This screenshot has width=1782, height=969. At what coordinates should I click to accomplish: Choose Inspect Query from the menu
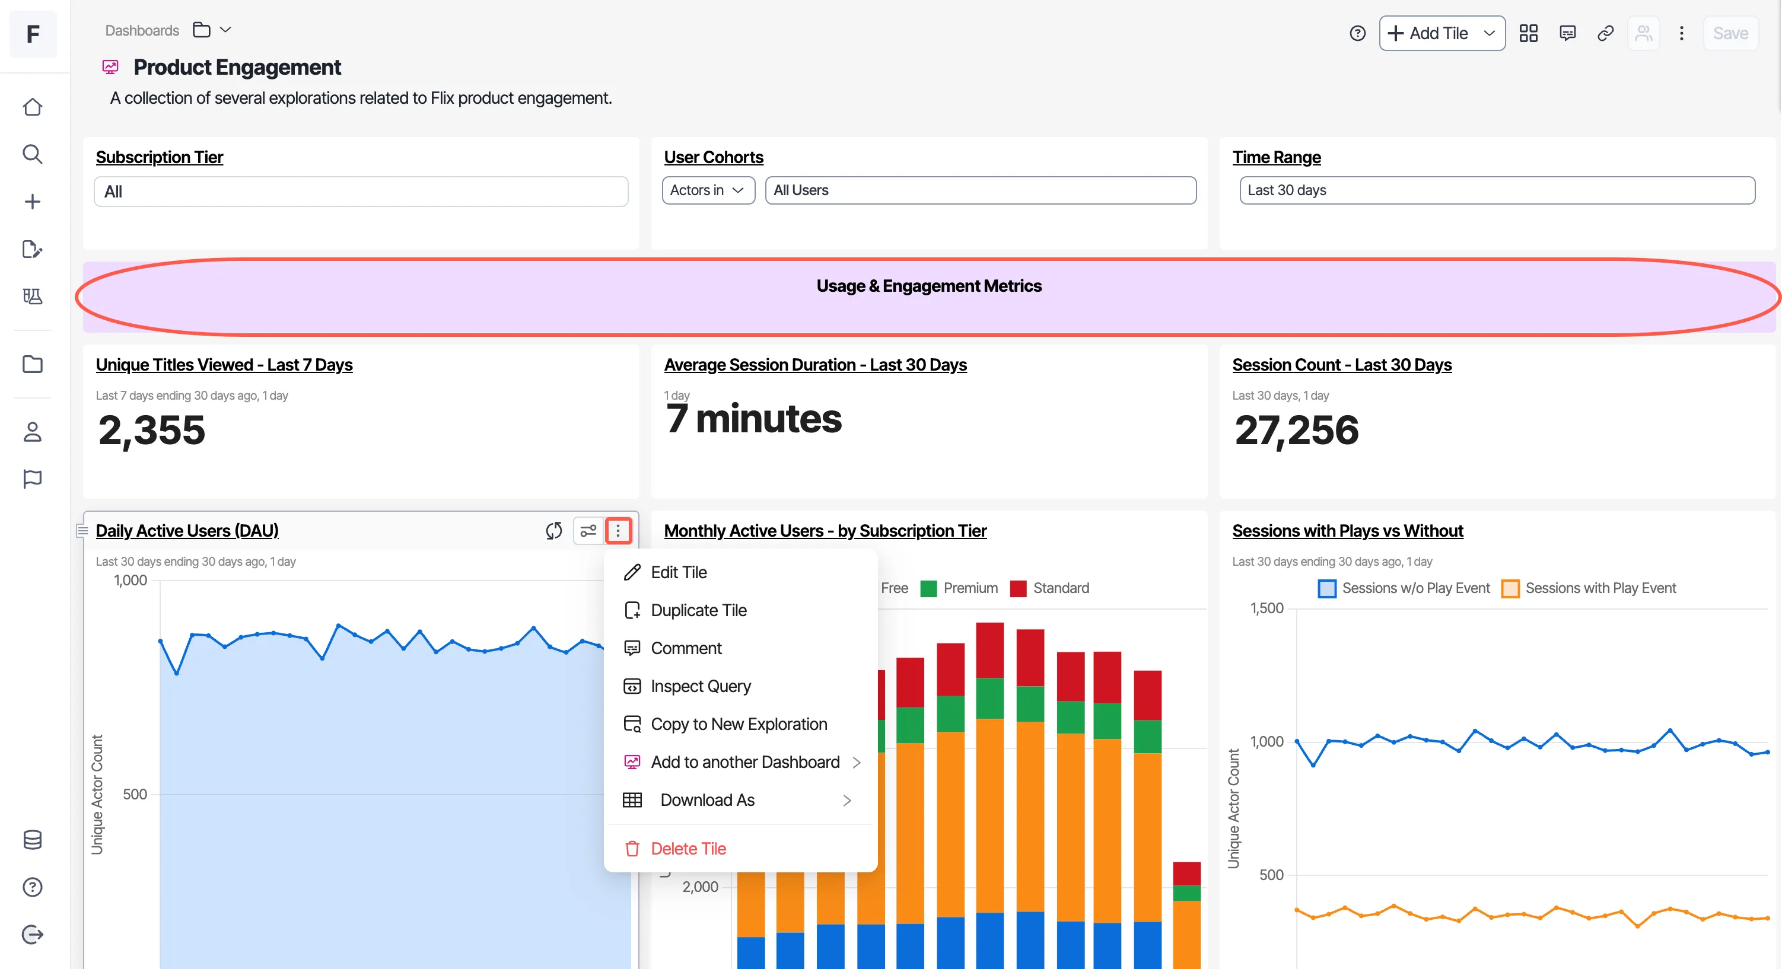[x=741, y=686]
